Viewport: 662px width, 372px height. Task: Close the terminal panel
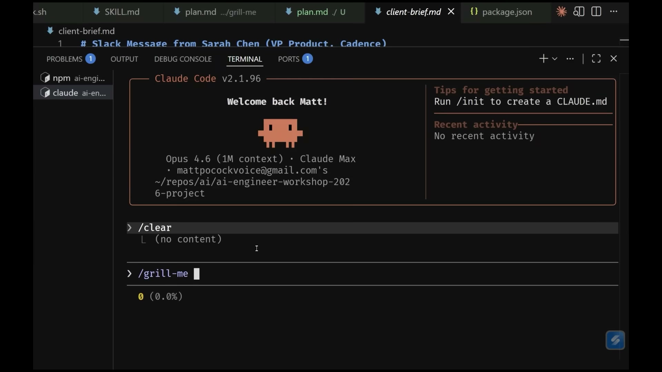tap(614, 59)
